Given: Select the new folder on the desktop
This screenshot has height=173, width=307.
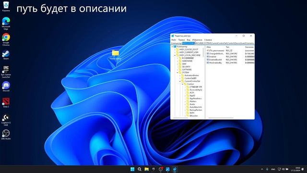Looking at the screenshot, I should click(115, 55).
